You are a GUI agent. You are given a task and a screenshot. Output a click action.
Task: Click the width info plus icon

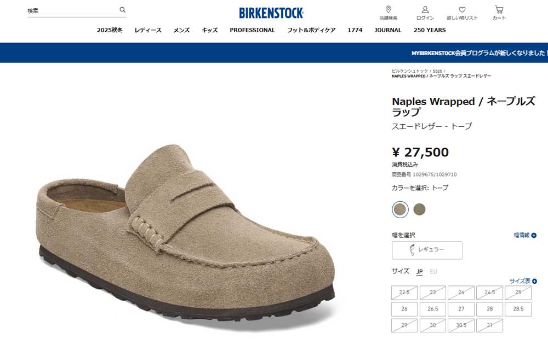pyautogui.click(x=534, y=235)
